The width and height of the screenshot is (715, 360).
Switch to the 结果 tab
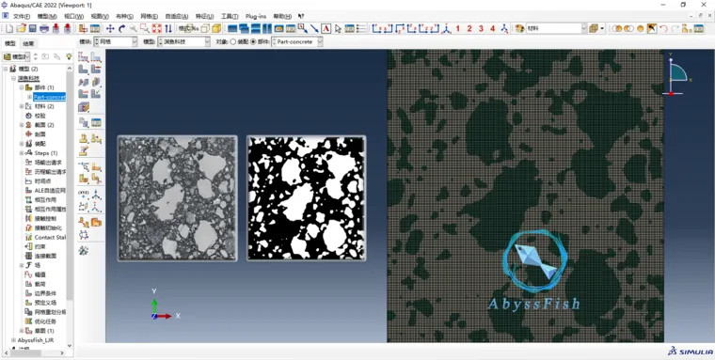tap(28, 44)
